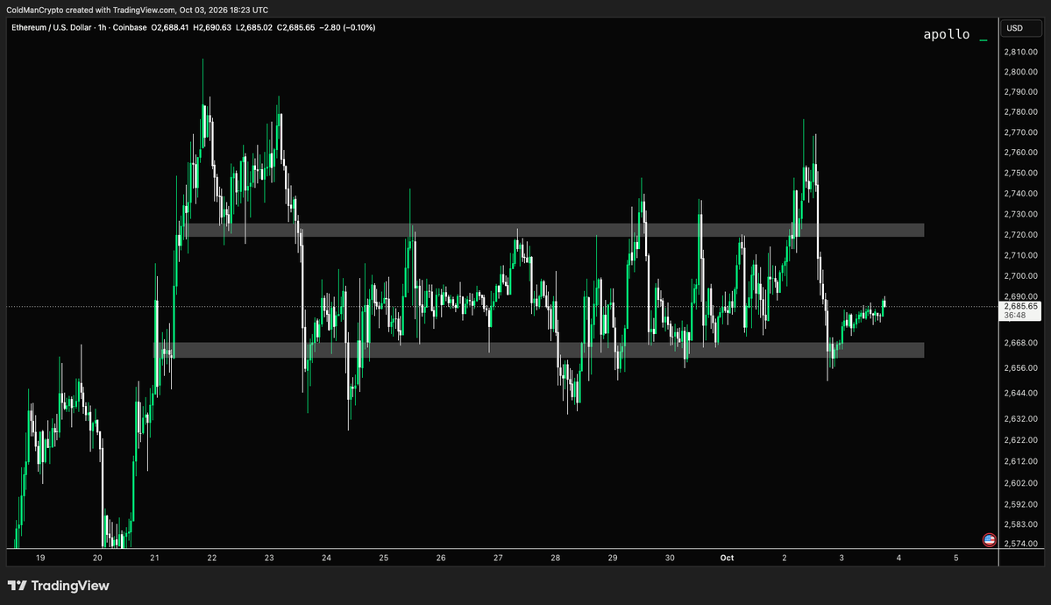Viewport: 1051px width, 605px height.
Task: Click the 2,644.00 price axis label
Action: [1020, 393]
